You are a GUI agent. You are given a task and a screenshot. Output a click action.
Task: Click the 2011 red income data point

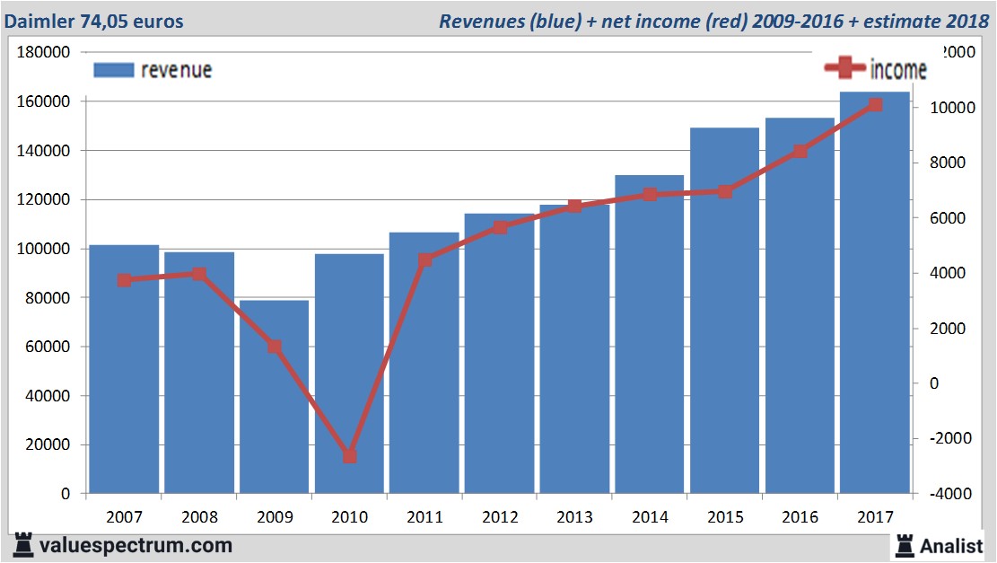tap(424, 260)
